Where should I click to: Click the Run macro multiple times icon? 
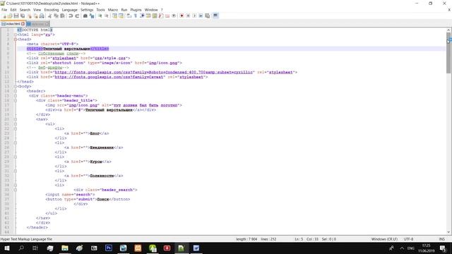tap(201, 16)
